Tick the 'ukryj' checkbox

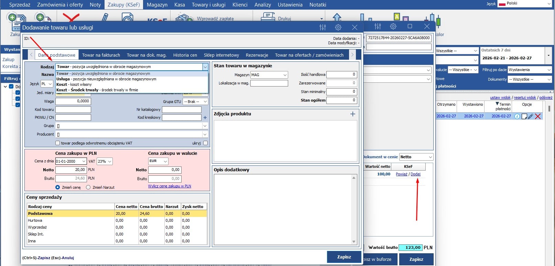205,143
